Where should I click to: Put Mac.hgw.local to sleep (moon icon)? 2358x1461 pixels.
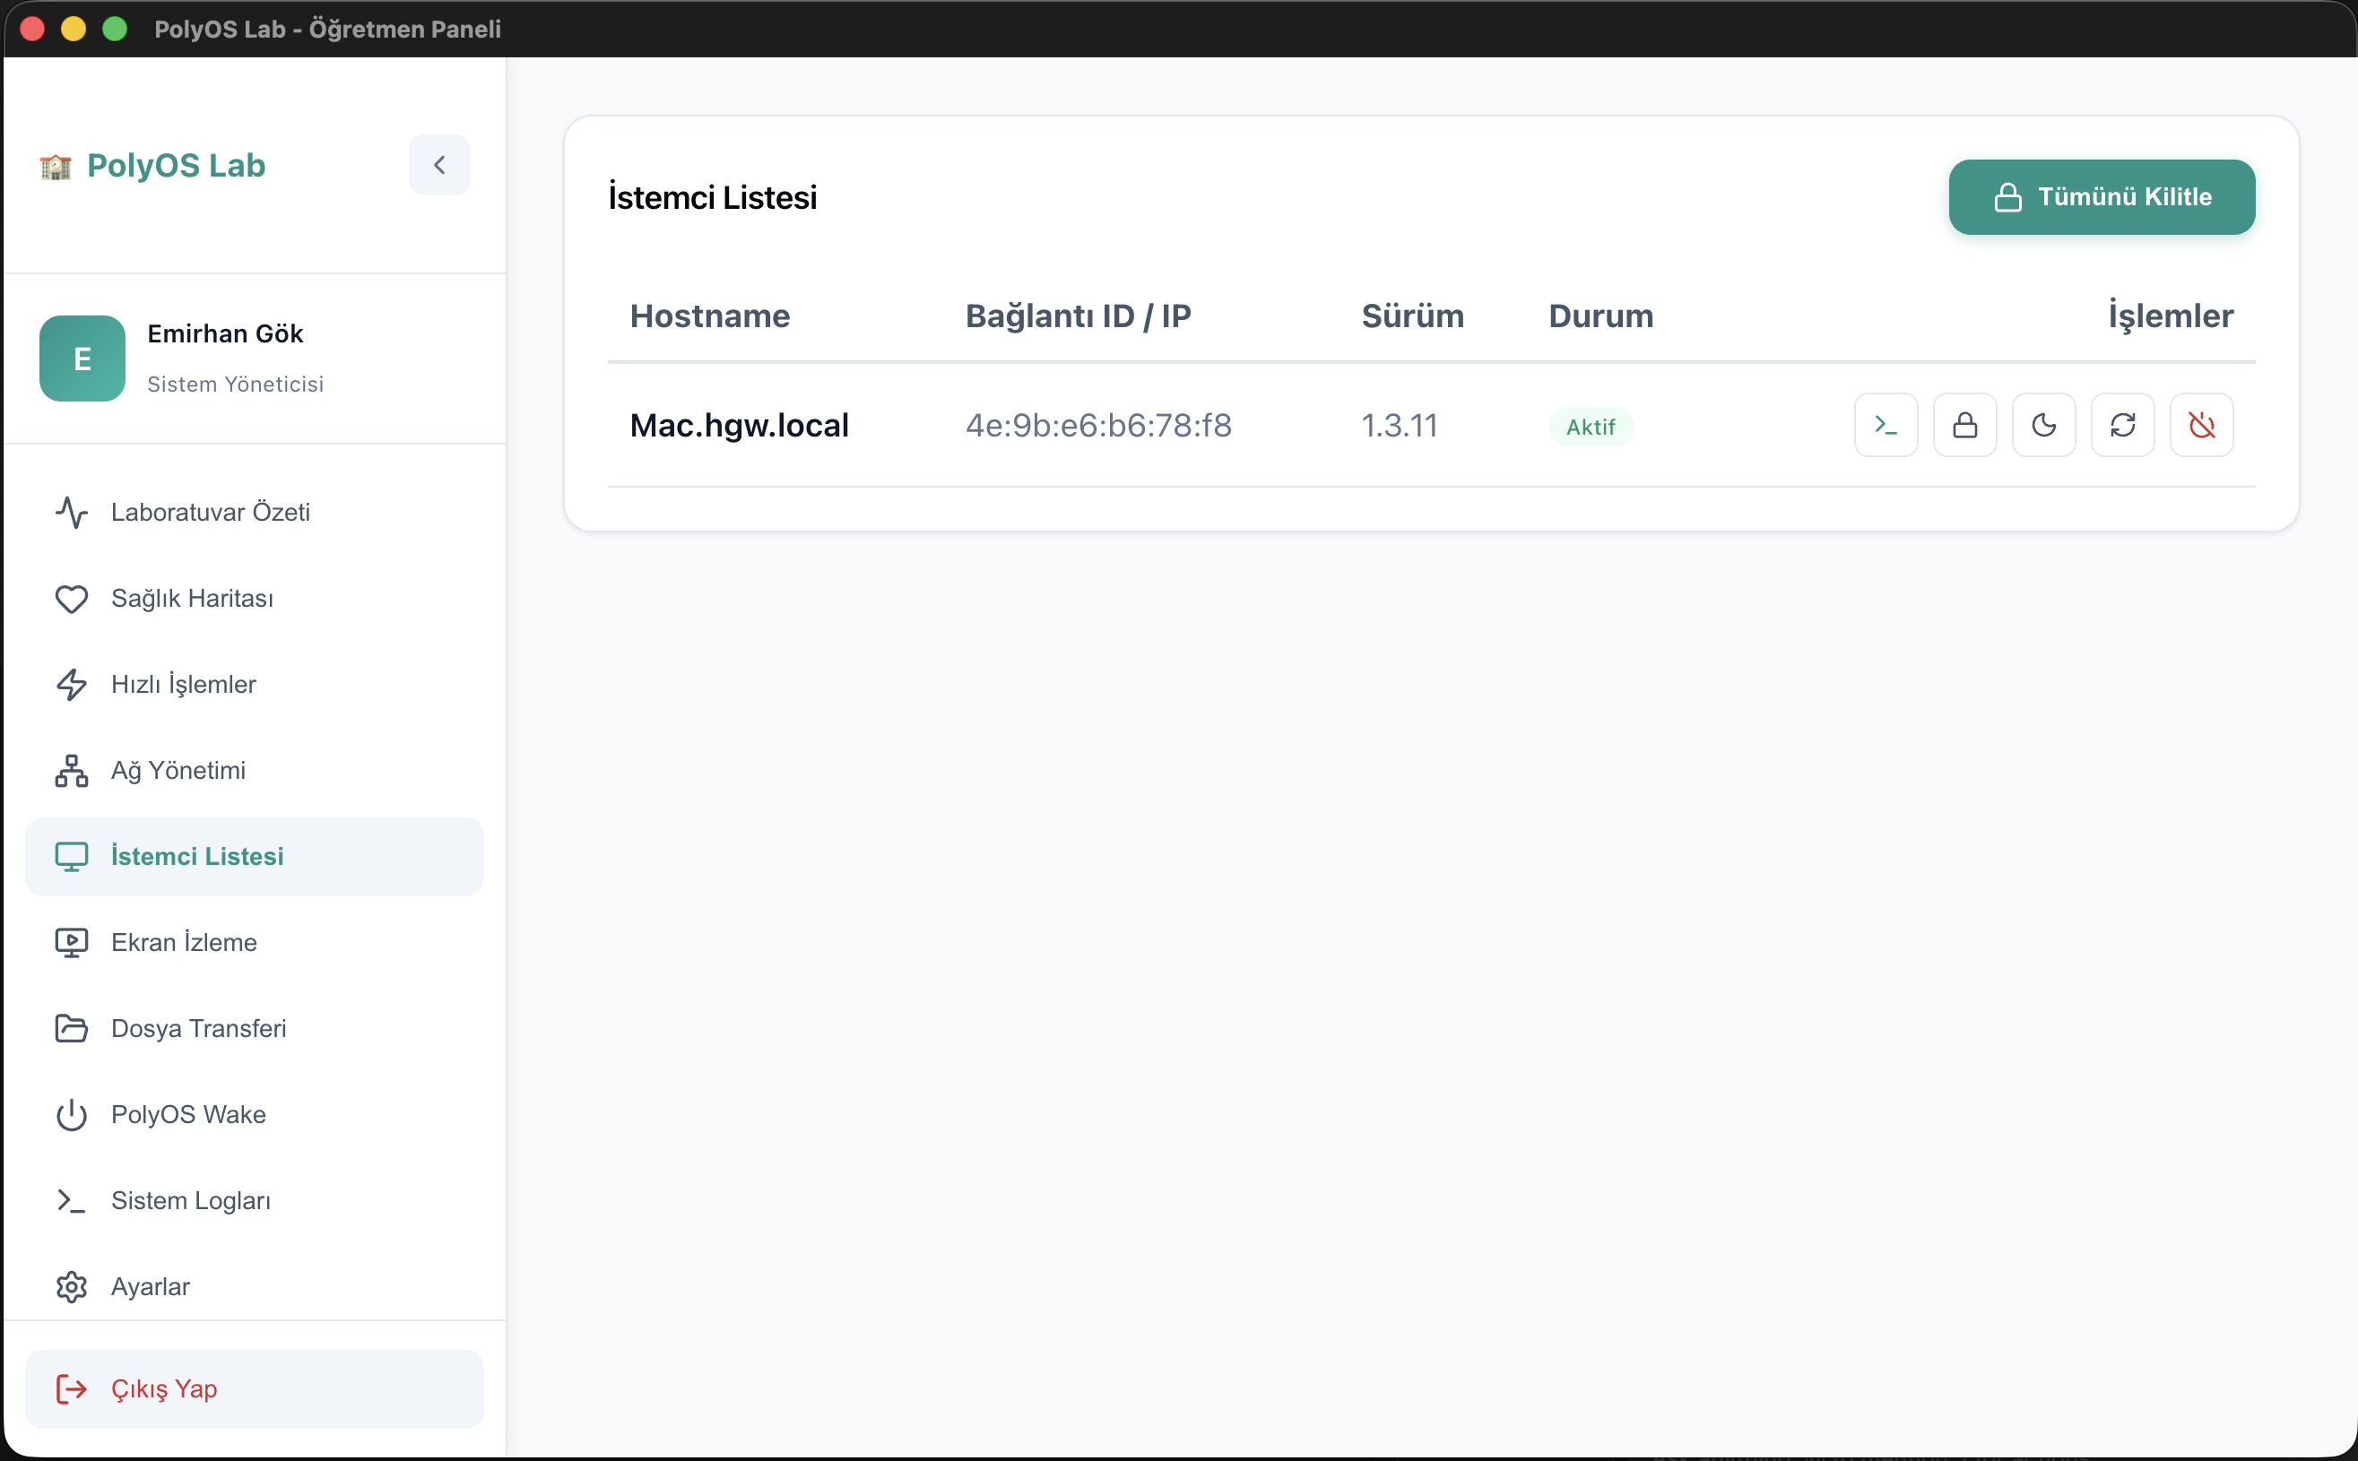(x=2044, y=425)
